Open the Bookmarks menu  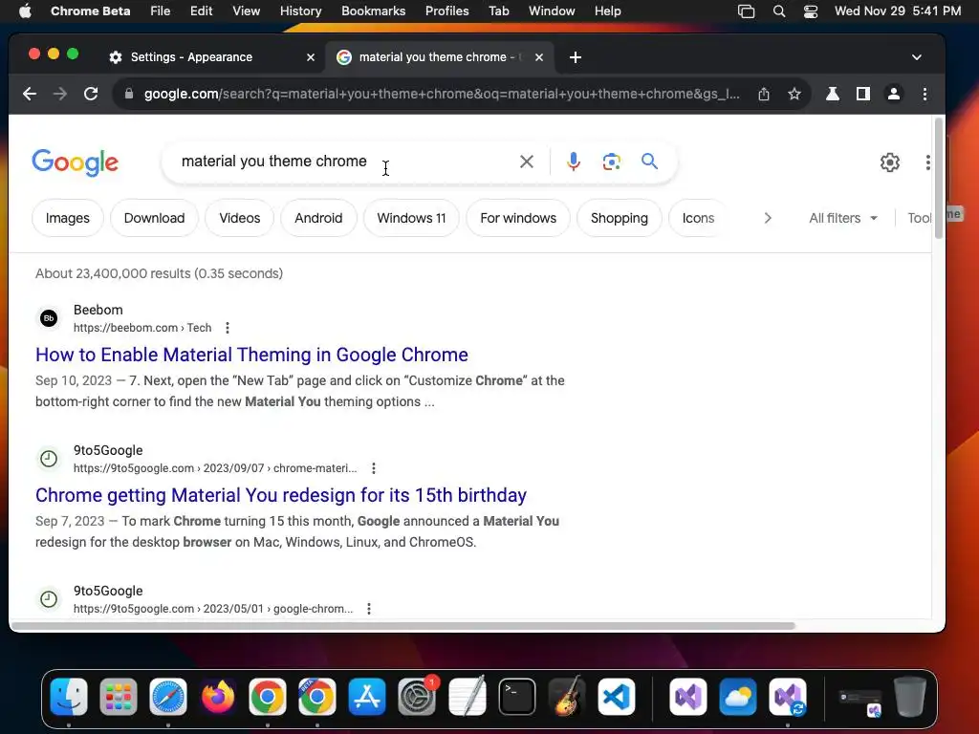coord(374,11)
